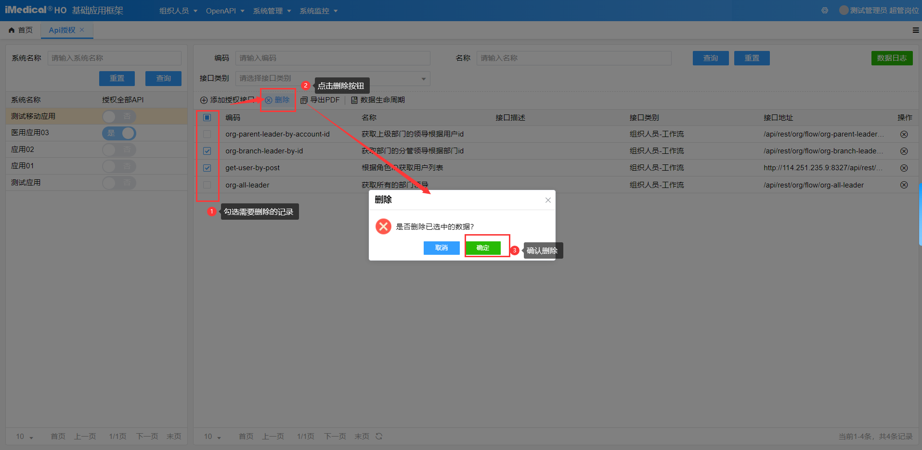
Task: Close the Api授权 tab
Action: (x=82, y=30)
